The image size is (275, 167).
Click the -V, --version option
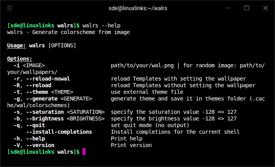pos(34,145)
